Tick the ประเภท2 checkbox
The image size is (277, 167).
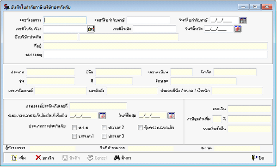tap(104, 127)
